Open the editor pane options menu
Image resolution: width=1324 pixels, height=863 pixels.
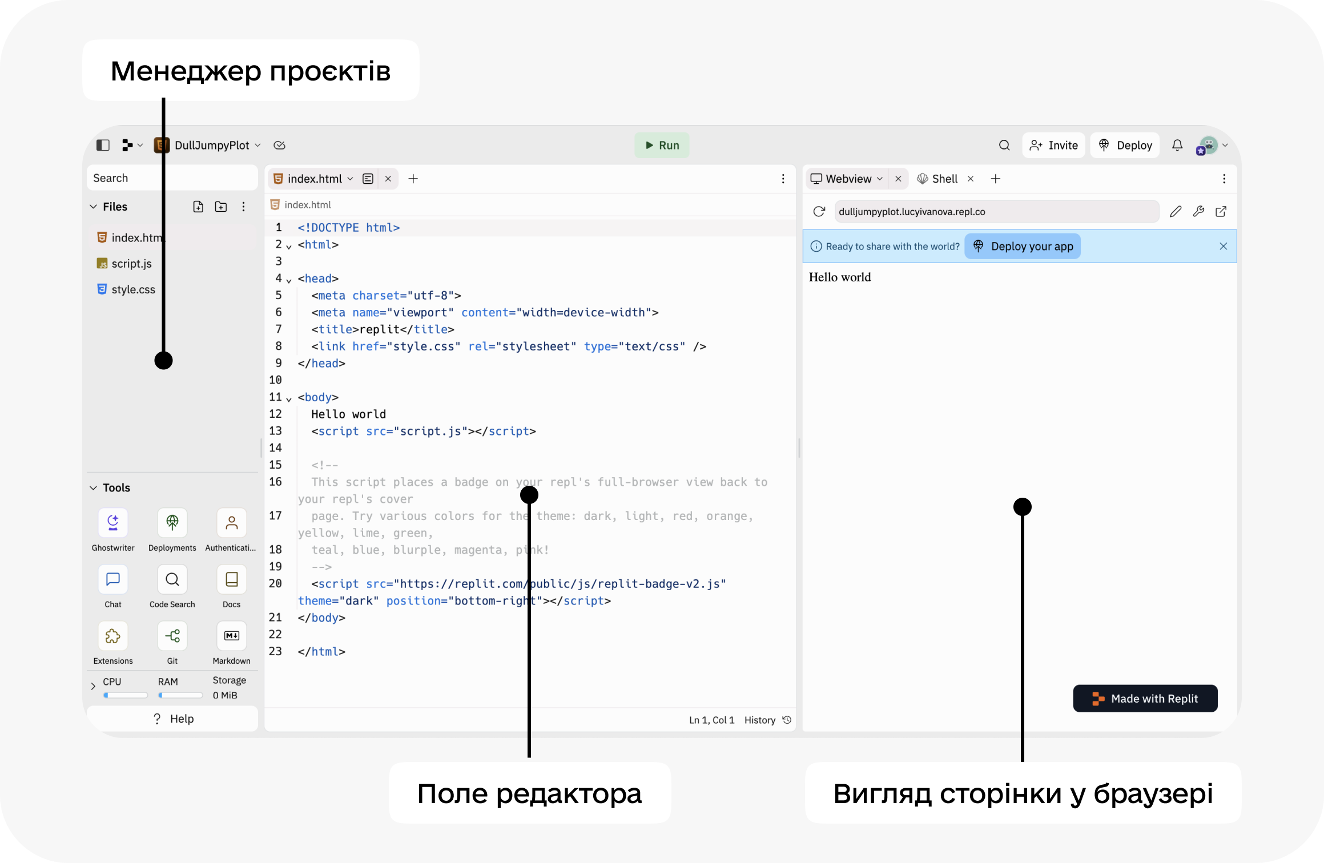coord(783,179)
